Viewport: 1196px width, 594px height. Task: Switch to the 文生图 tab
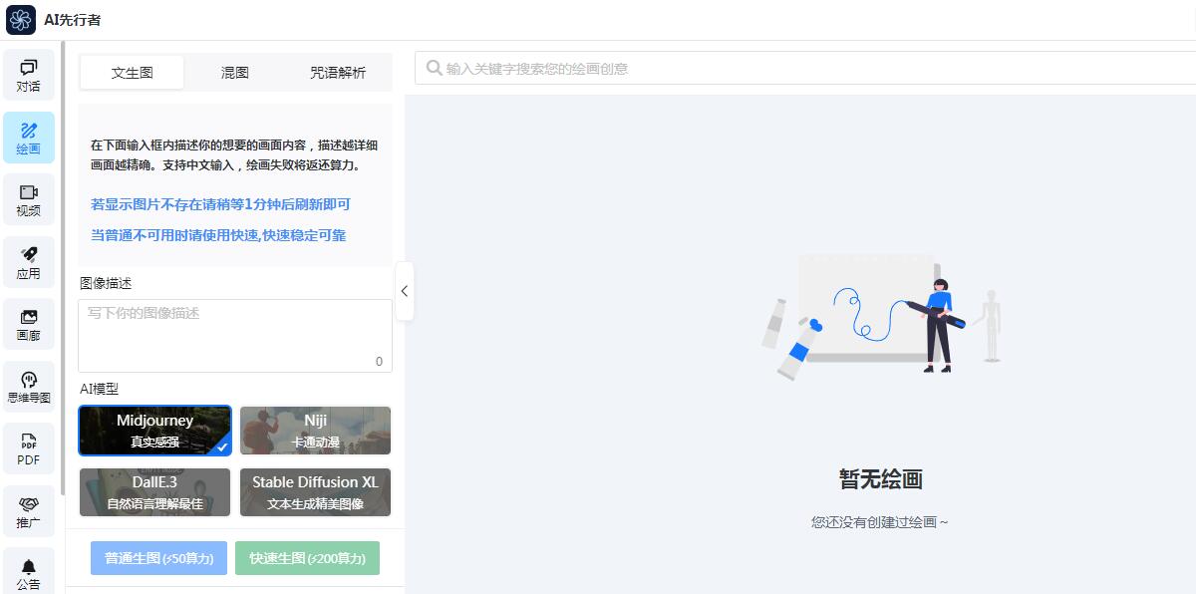tap(132, 73)
